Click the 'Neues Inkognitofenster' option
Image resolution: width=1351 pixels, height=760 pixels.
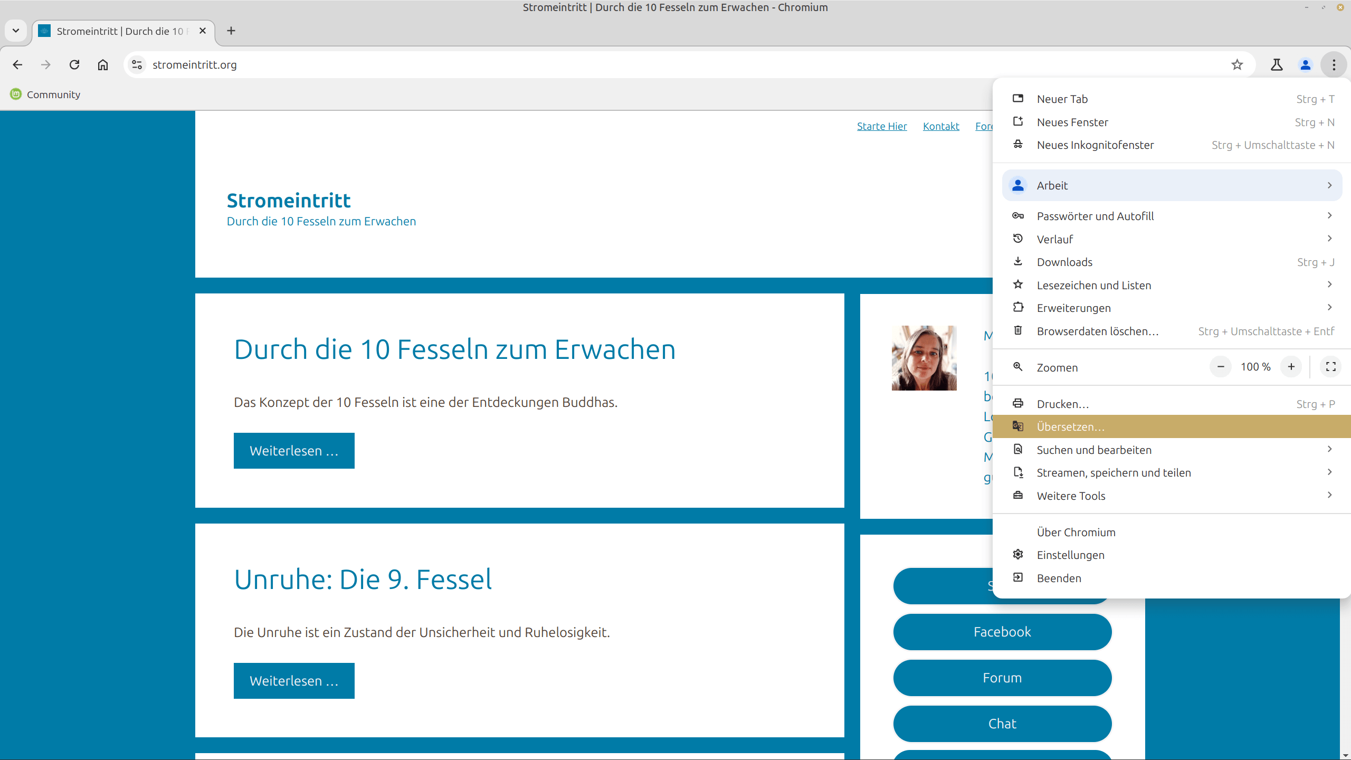(x=1095, y=145)
